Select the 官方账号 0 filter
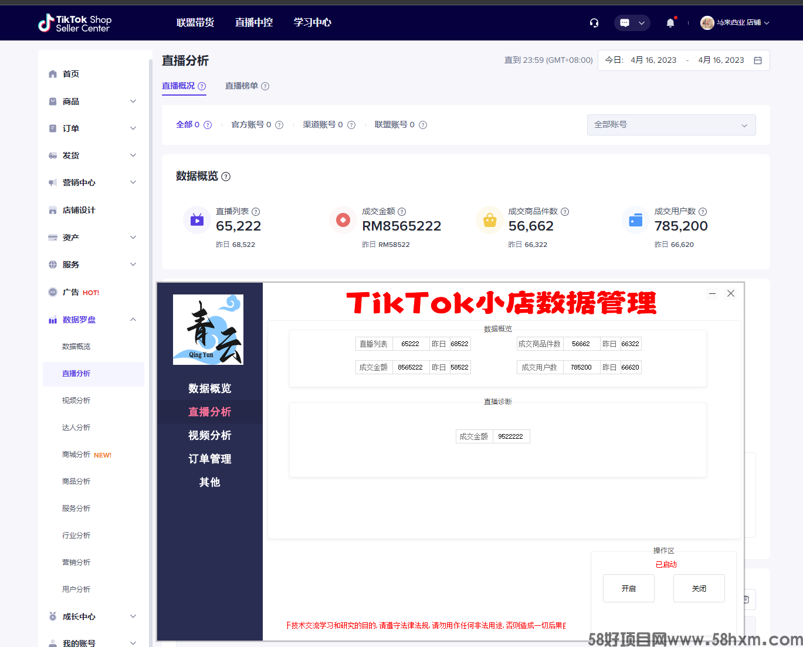 pyautogui.click(x=251, y=125)
